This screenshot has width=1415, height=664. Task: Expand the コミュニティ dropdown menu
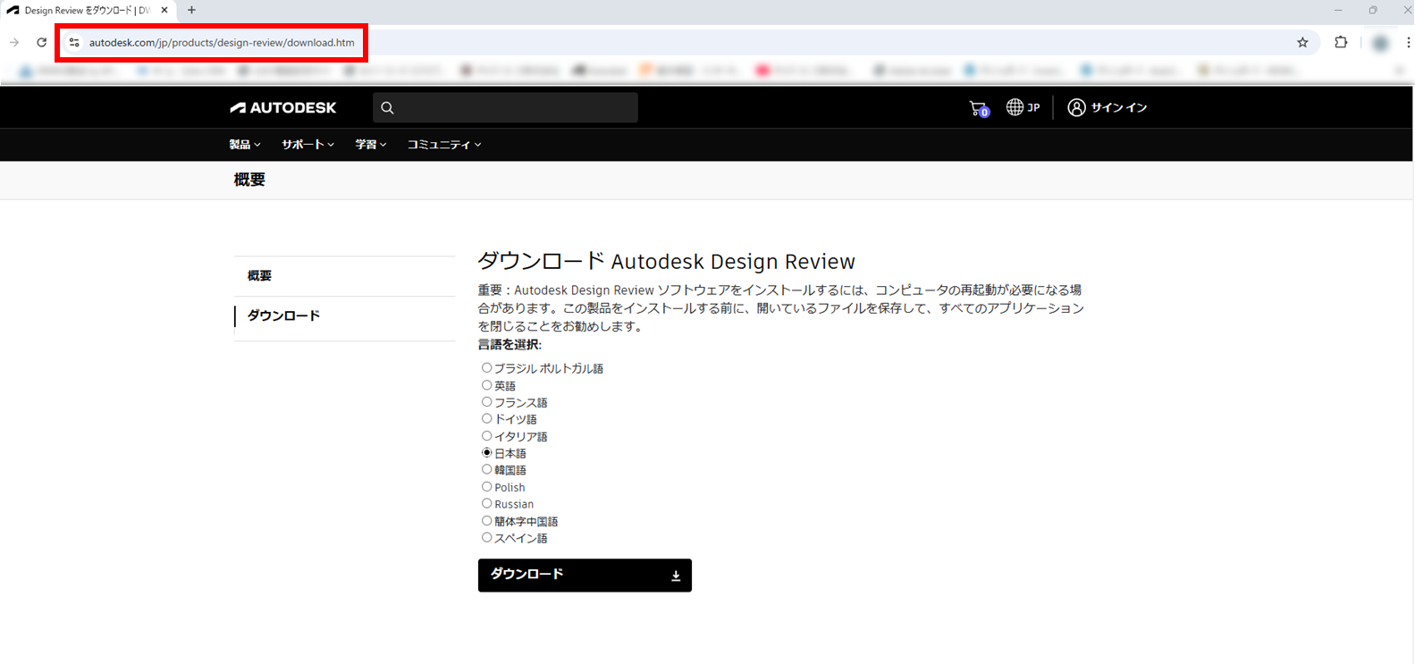[444, 145]
